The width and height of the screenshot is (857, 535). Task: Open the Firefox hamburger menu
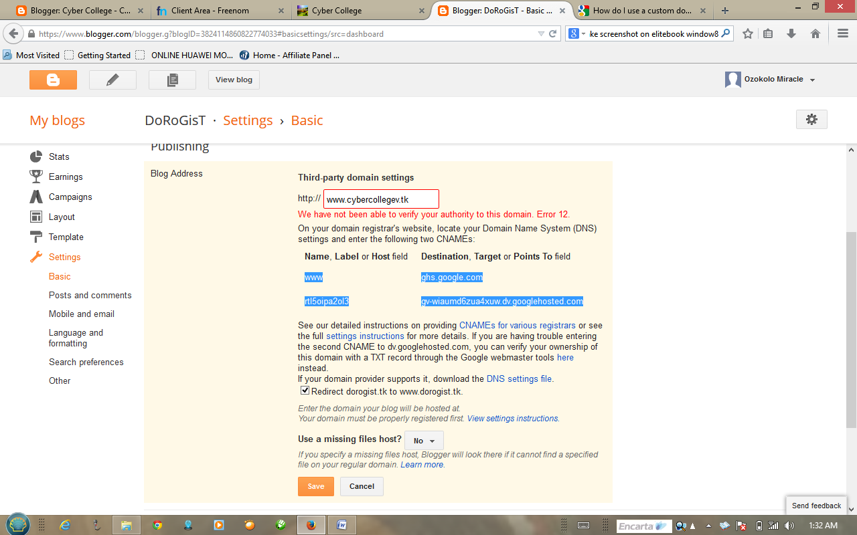[x=843, y=33]
